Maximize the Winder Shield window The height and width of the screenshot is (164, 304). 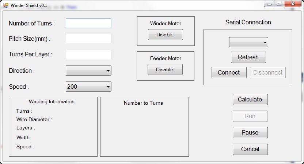pyautogui.click(x=279, y=4)
